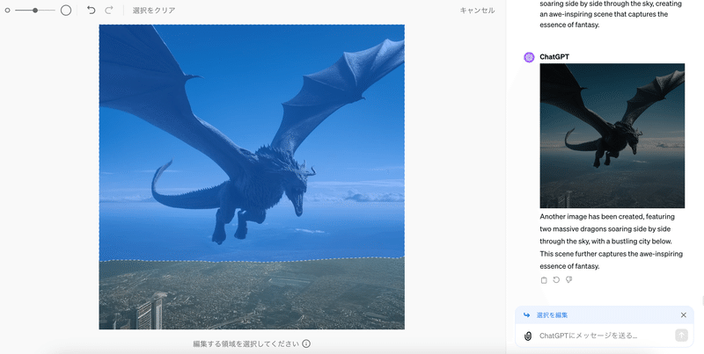
Task: Regenerate the response with the refresh icon
Action: (556, 279)
